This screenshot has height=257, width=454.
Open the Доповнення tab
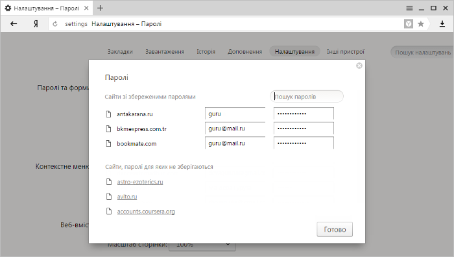click(x=245, y=51)
